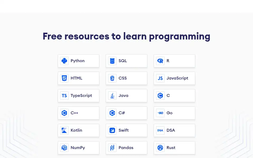
Task: Click the CSS3 shield icon
Action: coord(112,78)
